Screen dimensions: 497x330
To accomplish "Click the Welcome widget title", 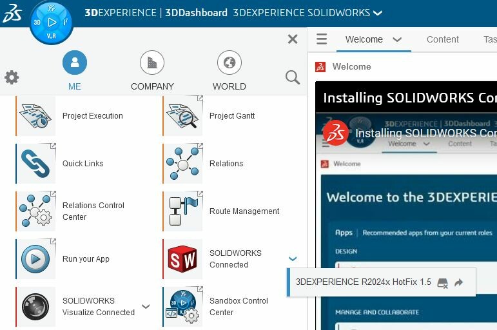I will tap(351, 66).
